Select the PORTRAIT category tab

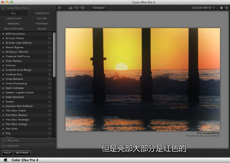tap(42, 24)
